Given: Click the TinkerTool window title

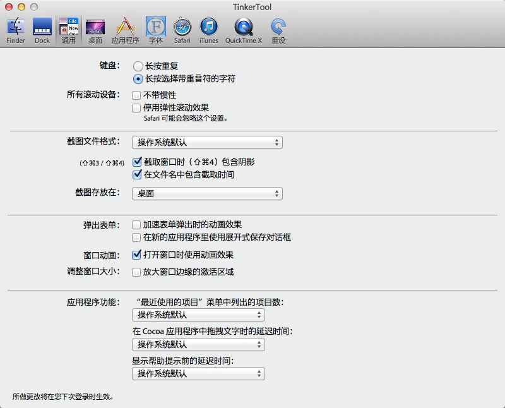Looking at the screenshot, I should [x=252, y=7].
